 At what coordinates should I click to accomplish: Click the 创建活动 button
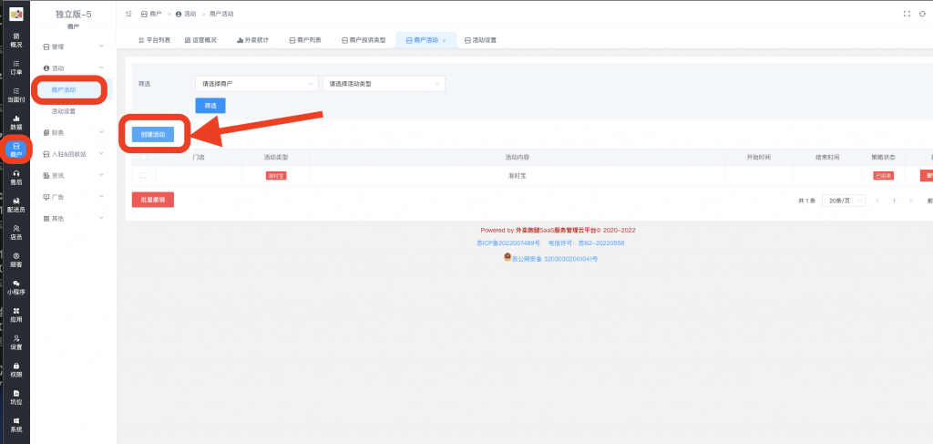pos(153,135)
